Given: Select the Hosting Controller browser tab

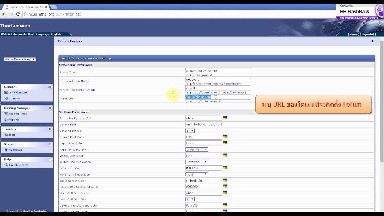Looking at the screenshot, I should 25,7.
